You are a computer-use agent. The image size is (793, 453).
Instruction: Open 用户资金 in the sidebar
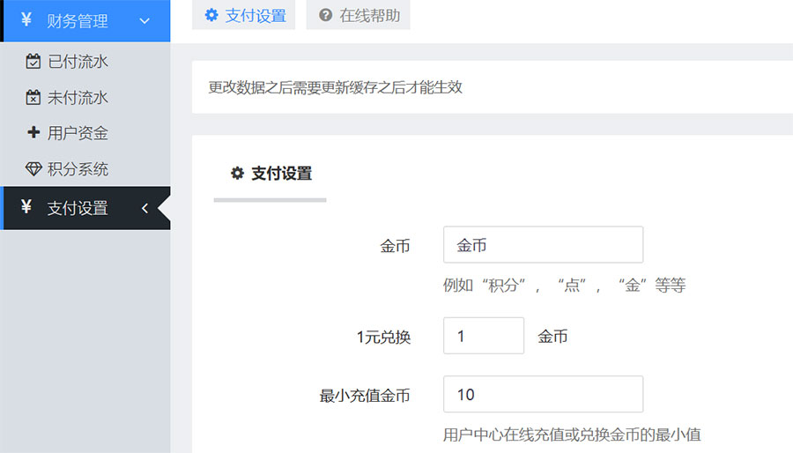click(78, 133)
